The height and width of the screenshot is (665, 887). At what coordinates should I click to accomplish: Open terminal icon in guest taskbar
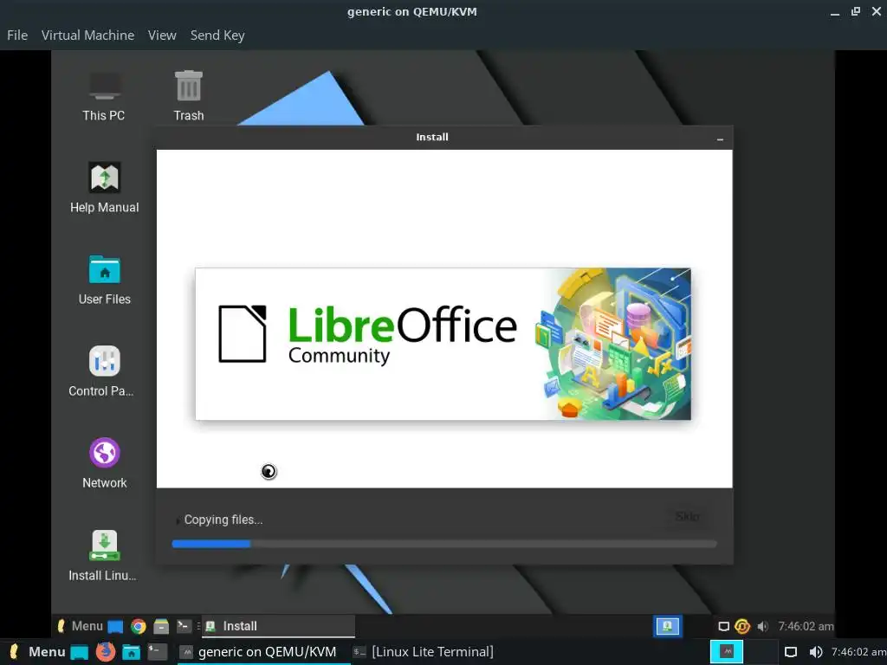[x=184, y=626]
